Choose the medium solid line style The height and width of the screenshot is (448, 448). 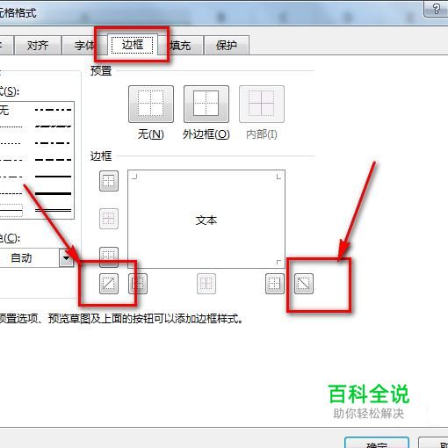tap(53, 177)
